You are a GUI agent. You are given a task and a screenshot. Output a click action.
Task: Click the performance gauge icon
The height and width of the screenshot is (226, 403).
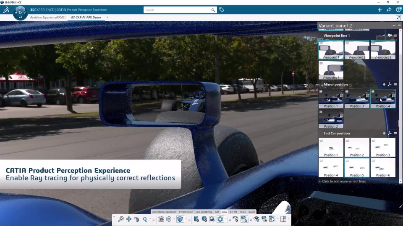(236, 219)
